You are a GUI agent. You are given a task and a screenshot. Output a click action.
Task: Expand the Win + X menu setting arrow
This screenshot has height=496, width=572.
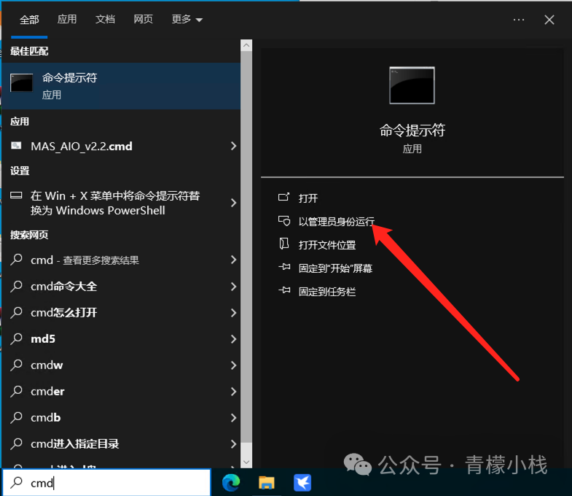[233, 203]
